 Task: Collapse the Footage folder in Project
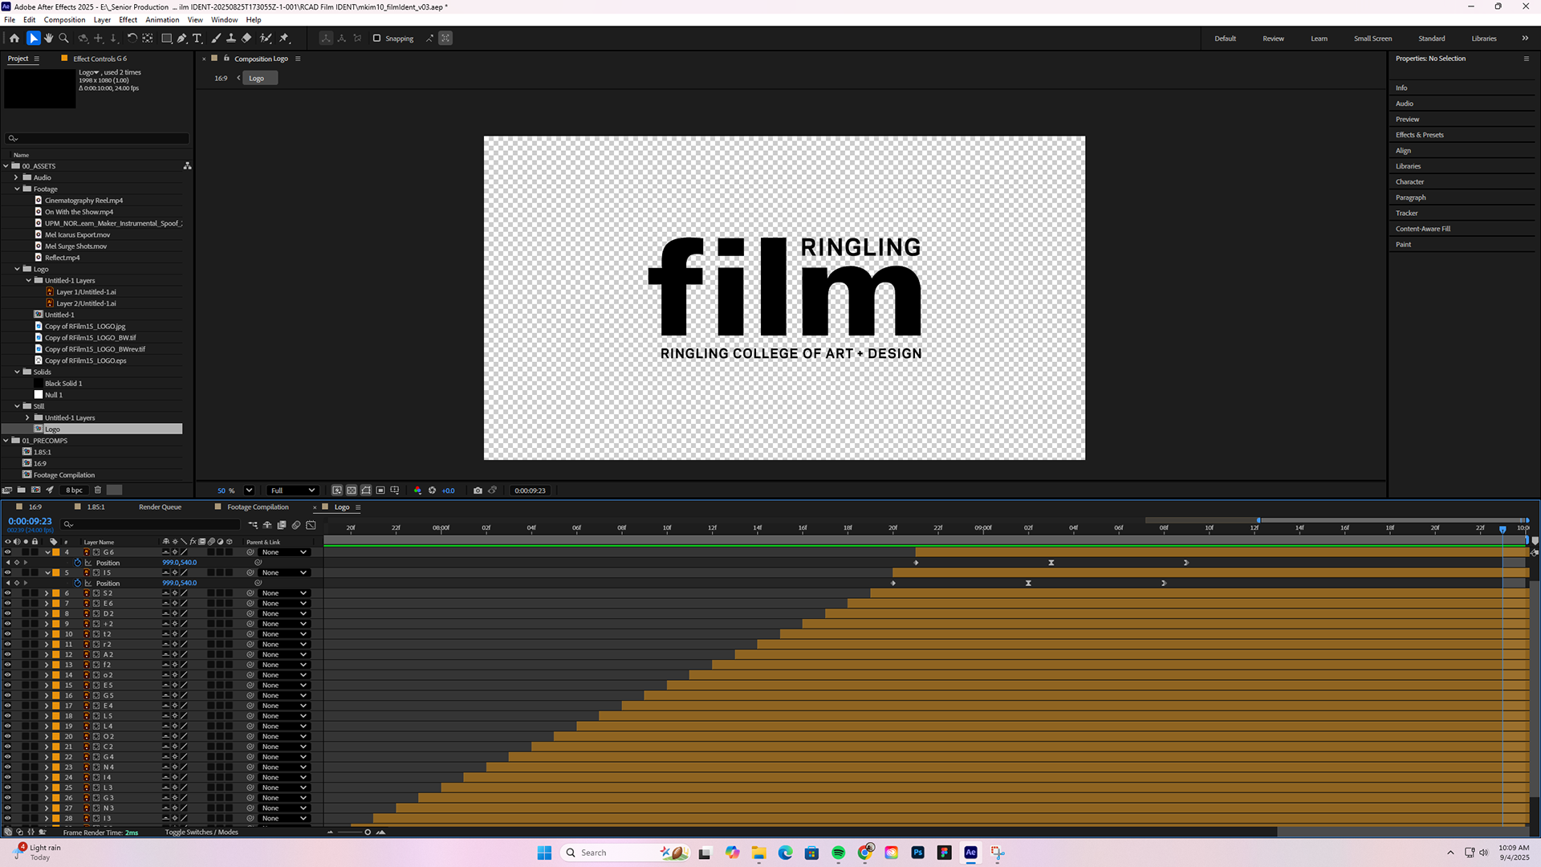tap(17, 189)
